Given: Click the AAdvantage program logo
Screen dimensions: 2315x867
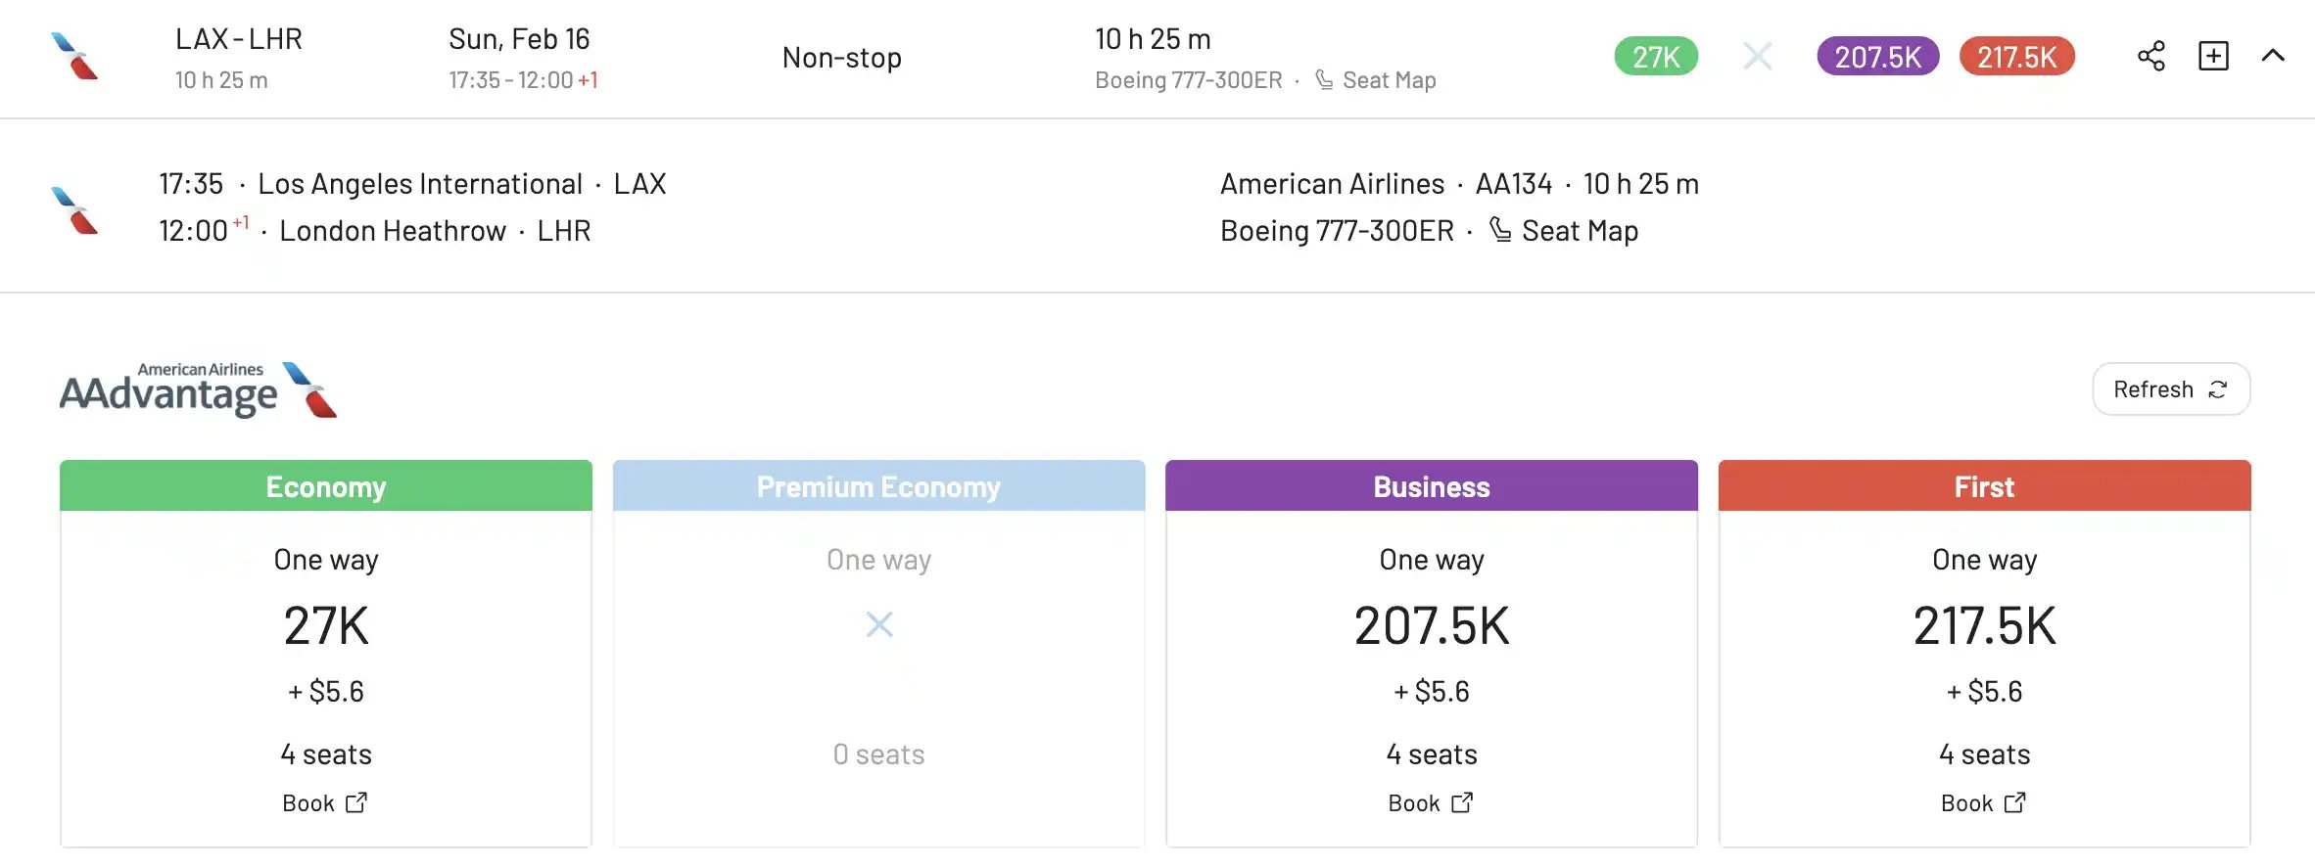Looking at the screenshot, I should (198, 389).
